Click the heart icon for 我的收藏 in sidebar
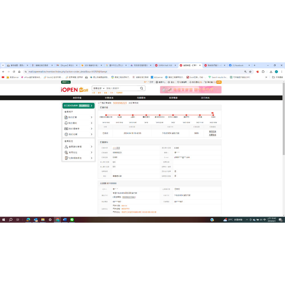The image size is (285, 285). click(66, 134)
